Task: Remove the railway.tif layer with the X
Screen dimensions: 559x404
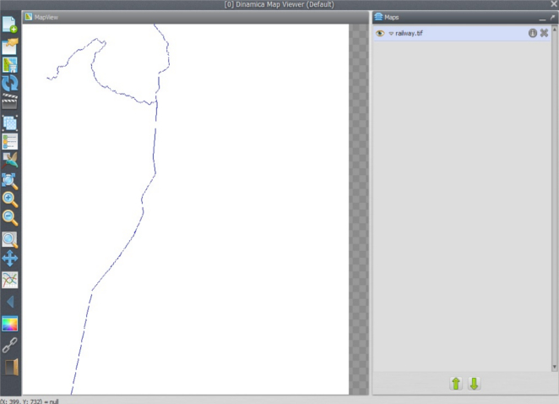Action: (x=545, y=33)
